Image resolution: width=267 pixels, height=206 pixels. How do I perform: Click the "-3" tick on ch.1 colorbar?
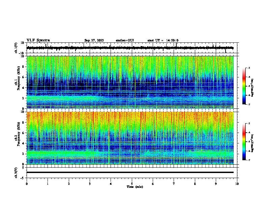pos(248,68)
